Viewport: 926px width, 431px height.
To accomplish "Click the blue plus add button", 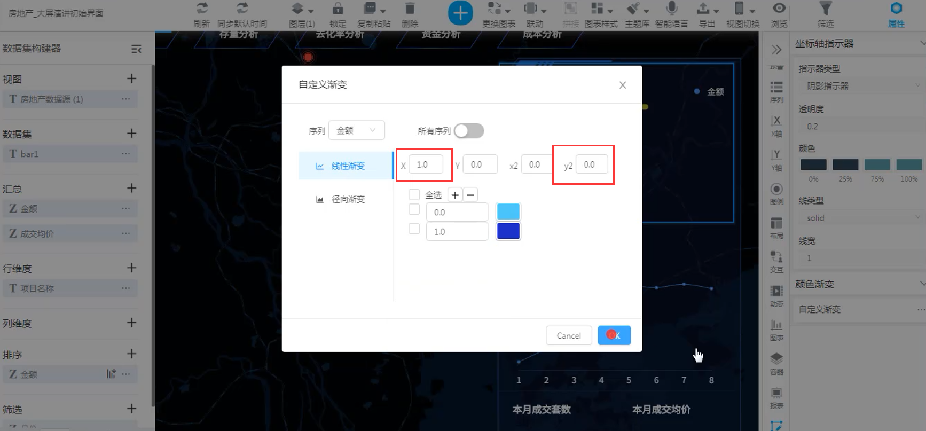I will 460,13.
